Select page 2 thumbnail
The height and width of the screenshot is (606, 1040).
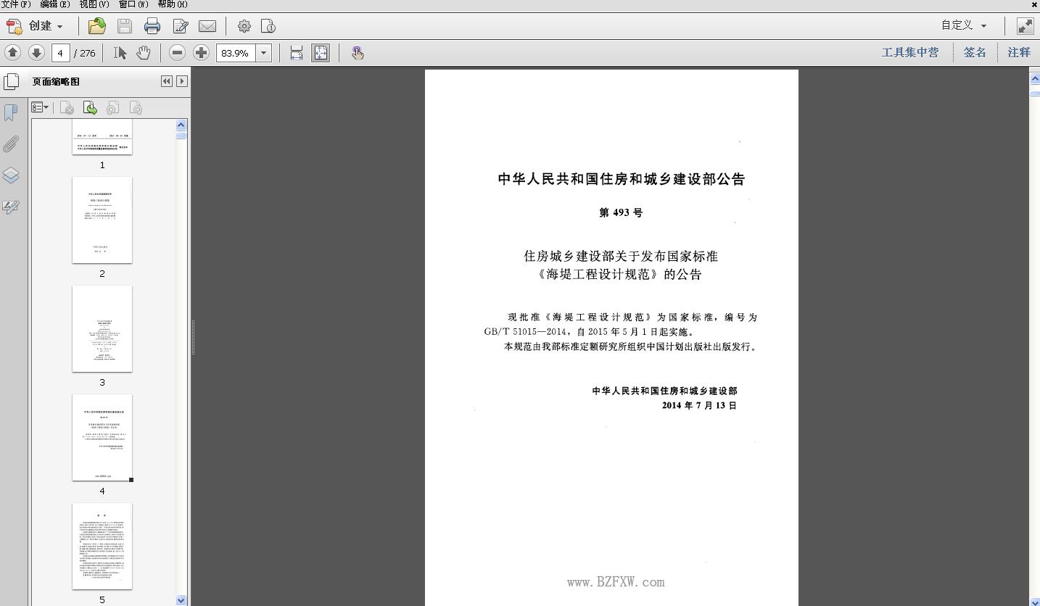coord(102,220)
